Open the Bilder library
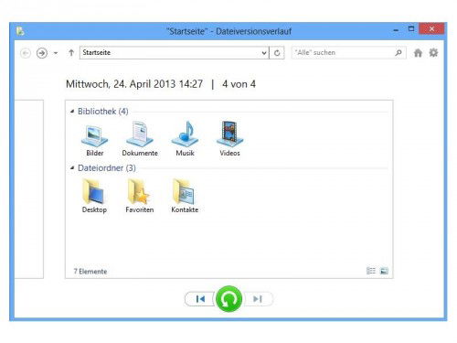 94,140
